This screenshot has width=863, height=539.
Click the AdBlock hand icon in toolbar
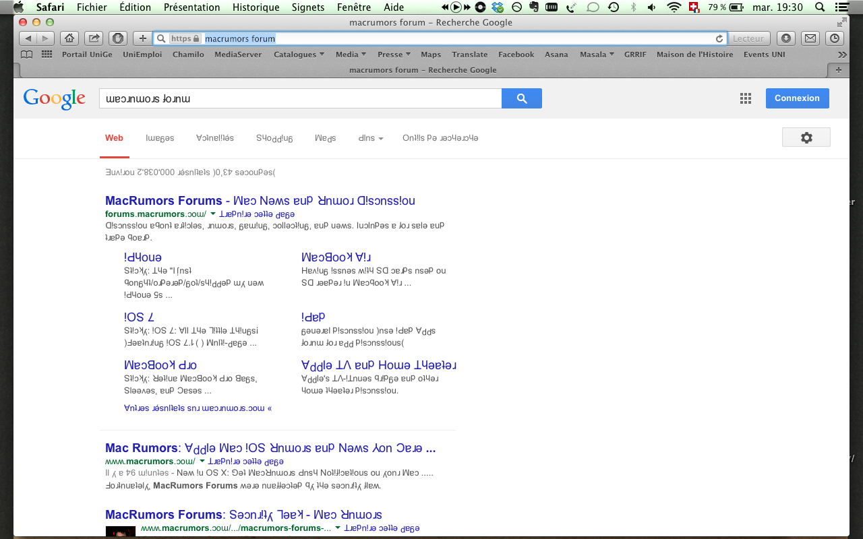coord(118,38)
